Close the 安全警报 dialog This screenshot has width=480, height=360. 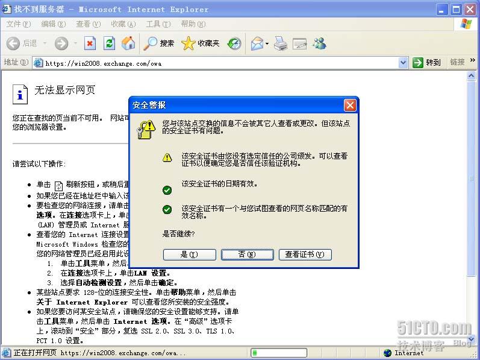(x=350, y=106)
